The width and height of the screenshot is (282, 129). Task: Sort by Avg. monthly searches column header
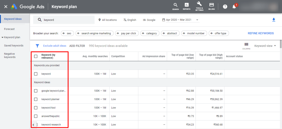tap(95, 56)
